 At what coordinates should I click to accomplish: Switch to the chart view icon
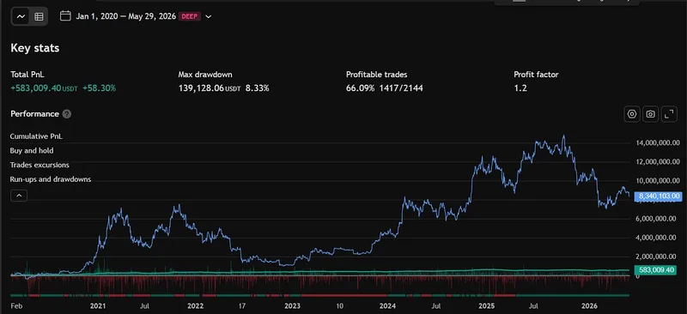21,16
